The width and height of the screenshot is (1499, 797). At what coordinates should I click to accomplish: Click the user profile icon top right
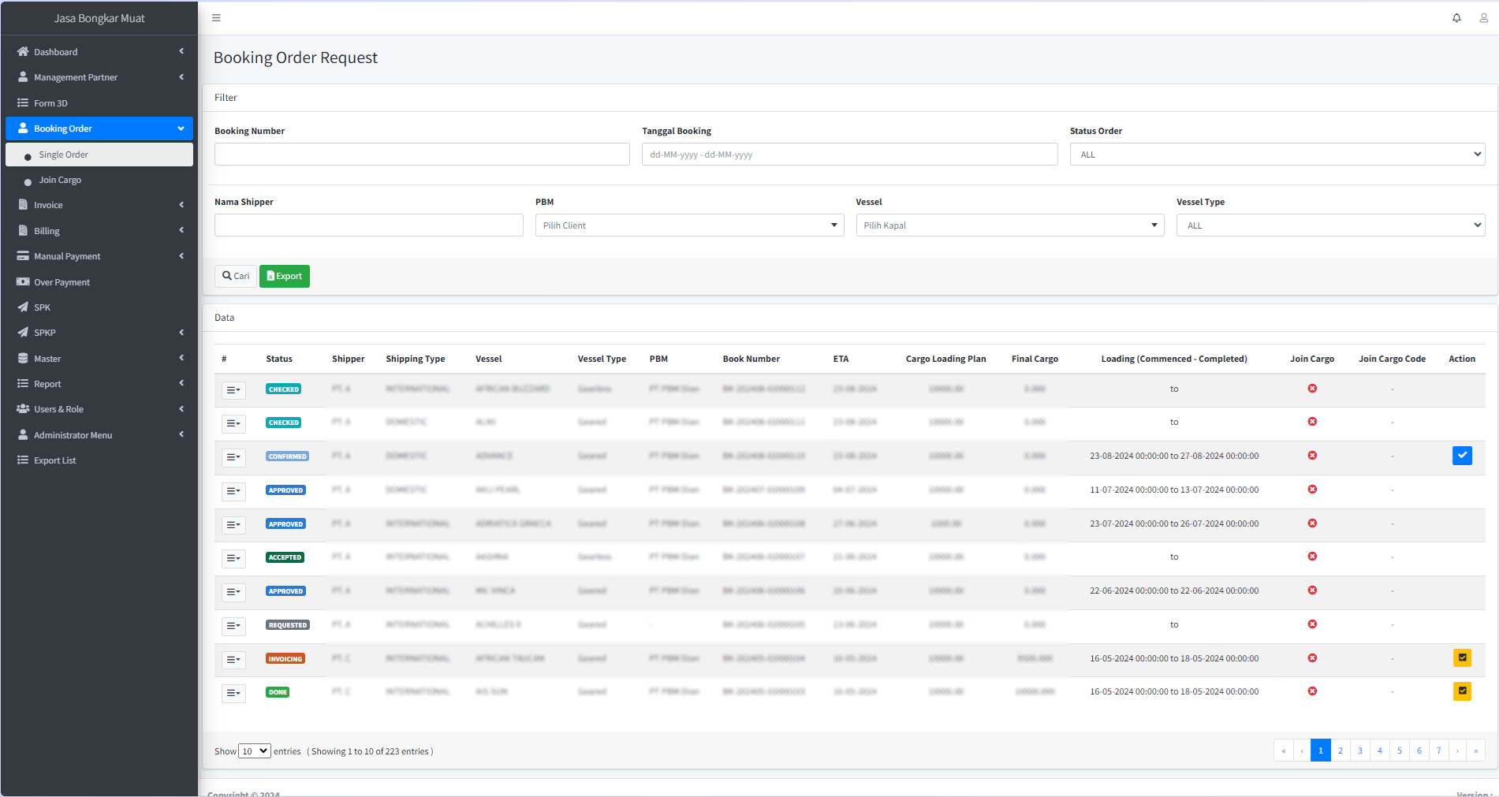coord(1483,17)
